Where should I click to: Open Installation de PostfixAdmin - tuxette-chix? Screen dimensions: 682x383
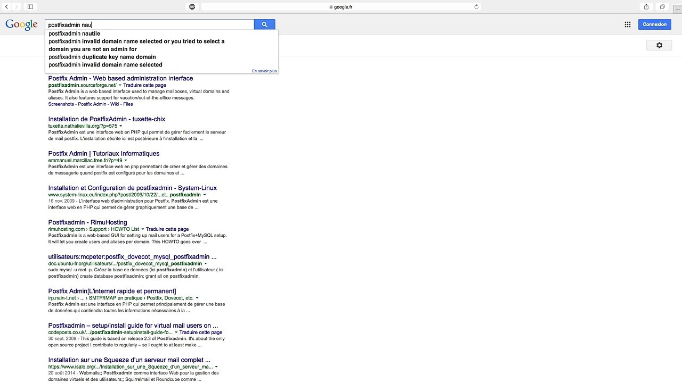(107, 119)
